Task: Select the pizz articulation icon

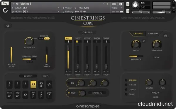Action: tap(49, 95)
